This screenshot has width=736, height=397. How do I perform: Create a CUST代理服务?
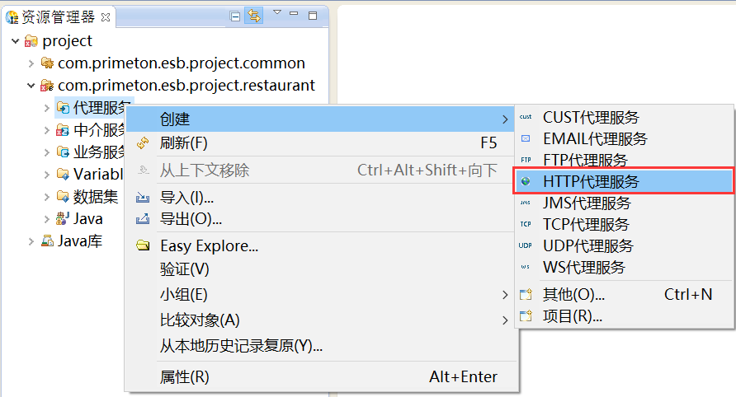(625, 117)
